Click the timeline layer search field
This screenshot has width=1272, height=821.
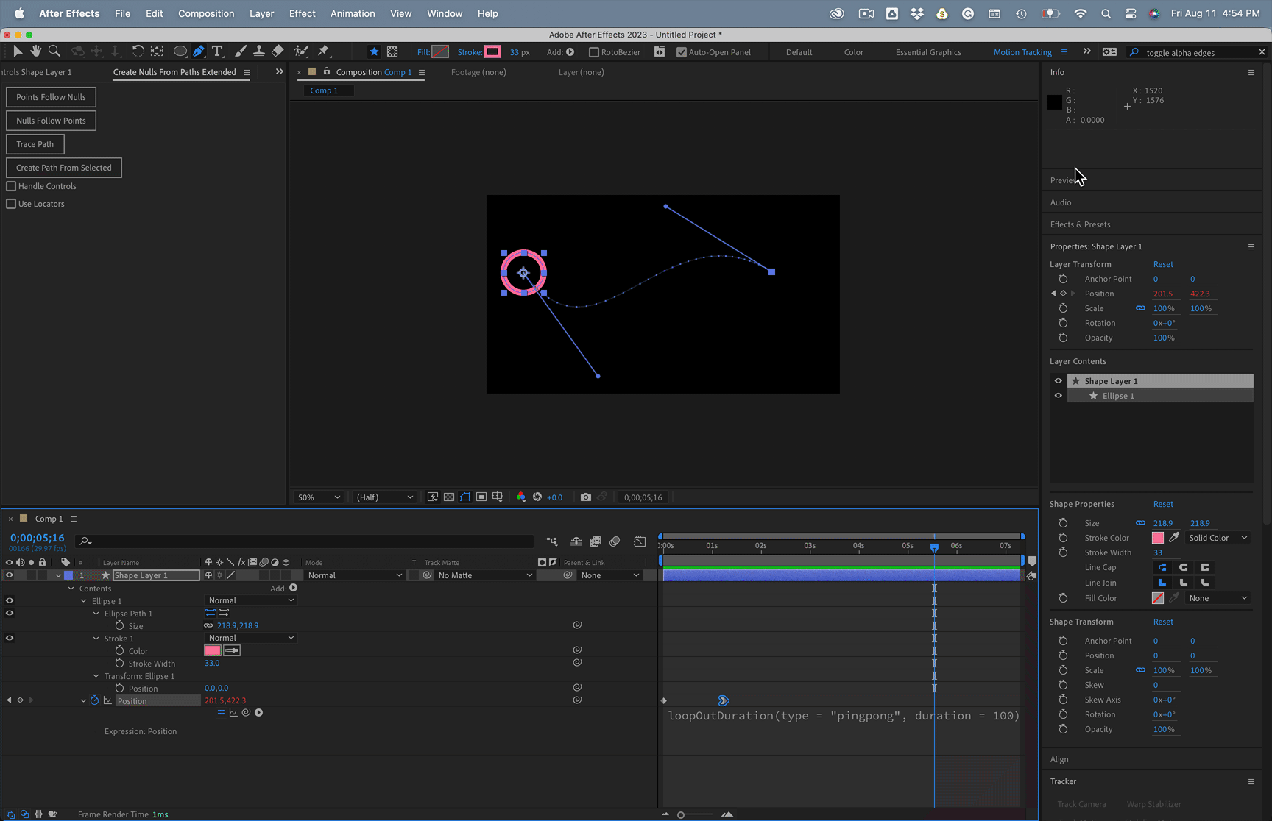pyautogui.click(x=305, y=541)
